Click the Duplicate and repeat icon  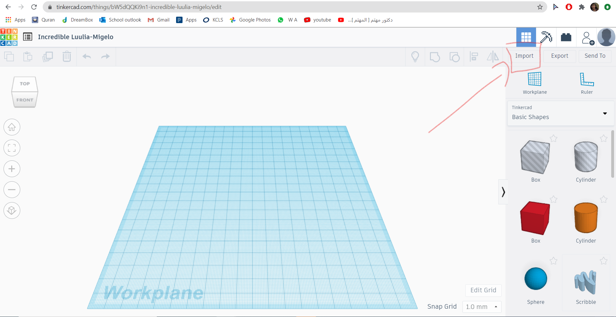click(48, 56)
